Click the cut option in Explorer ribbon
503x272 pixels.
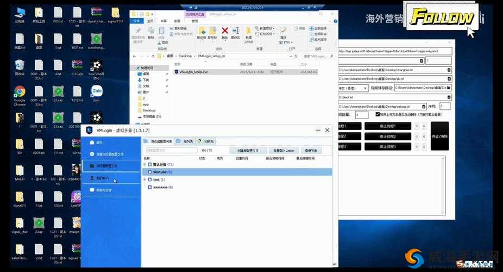click(x=163, y=42)
